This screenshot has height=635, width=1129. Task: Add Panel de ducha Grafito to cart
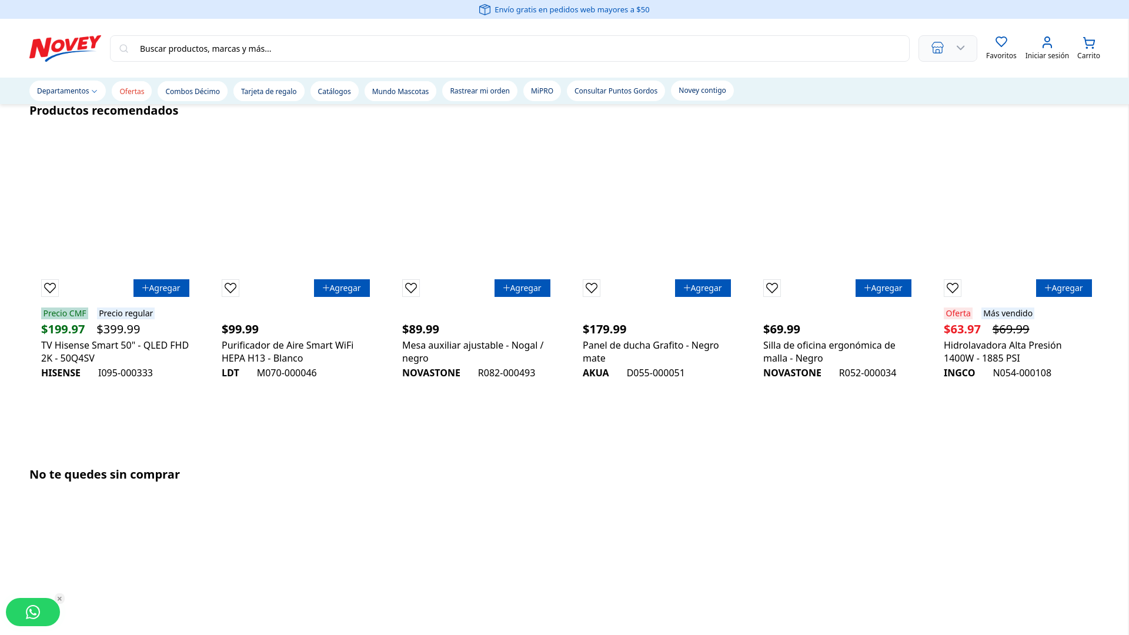703,288
